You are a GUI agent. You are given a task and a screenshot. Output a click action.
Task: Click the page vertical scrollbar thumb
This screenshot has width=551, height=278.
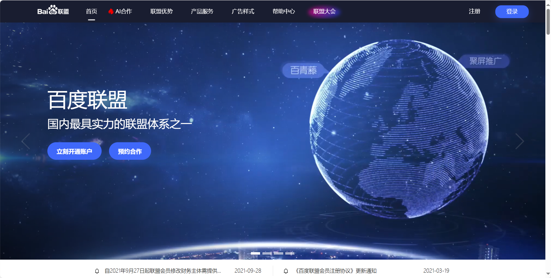coord(548,22)
